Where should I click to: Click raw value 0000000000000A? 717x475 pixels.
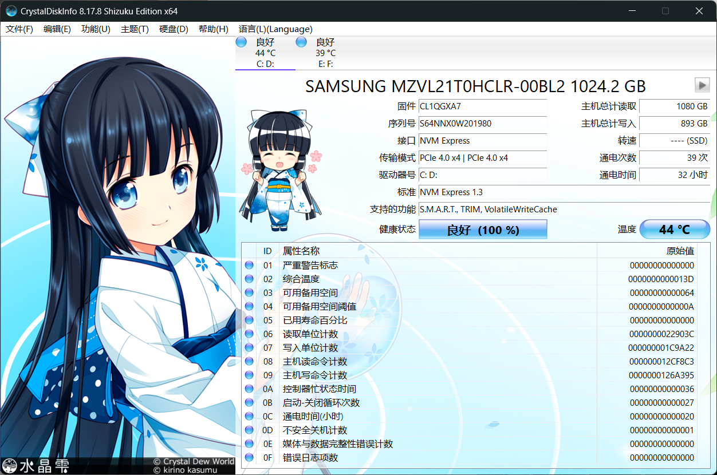(x=661, y=306)
